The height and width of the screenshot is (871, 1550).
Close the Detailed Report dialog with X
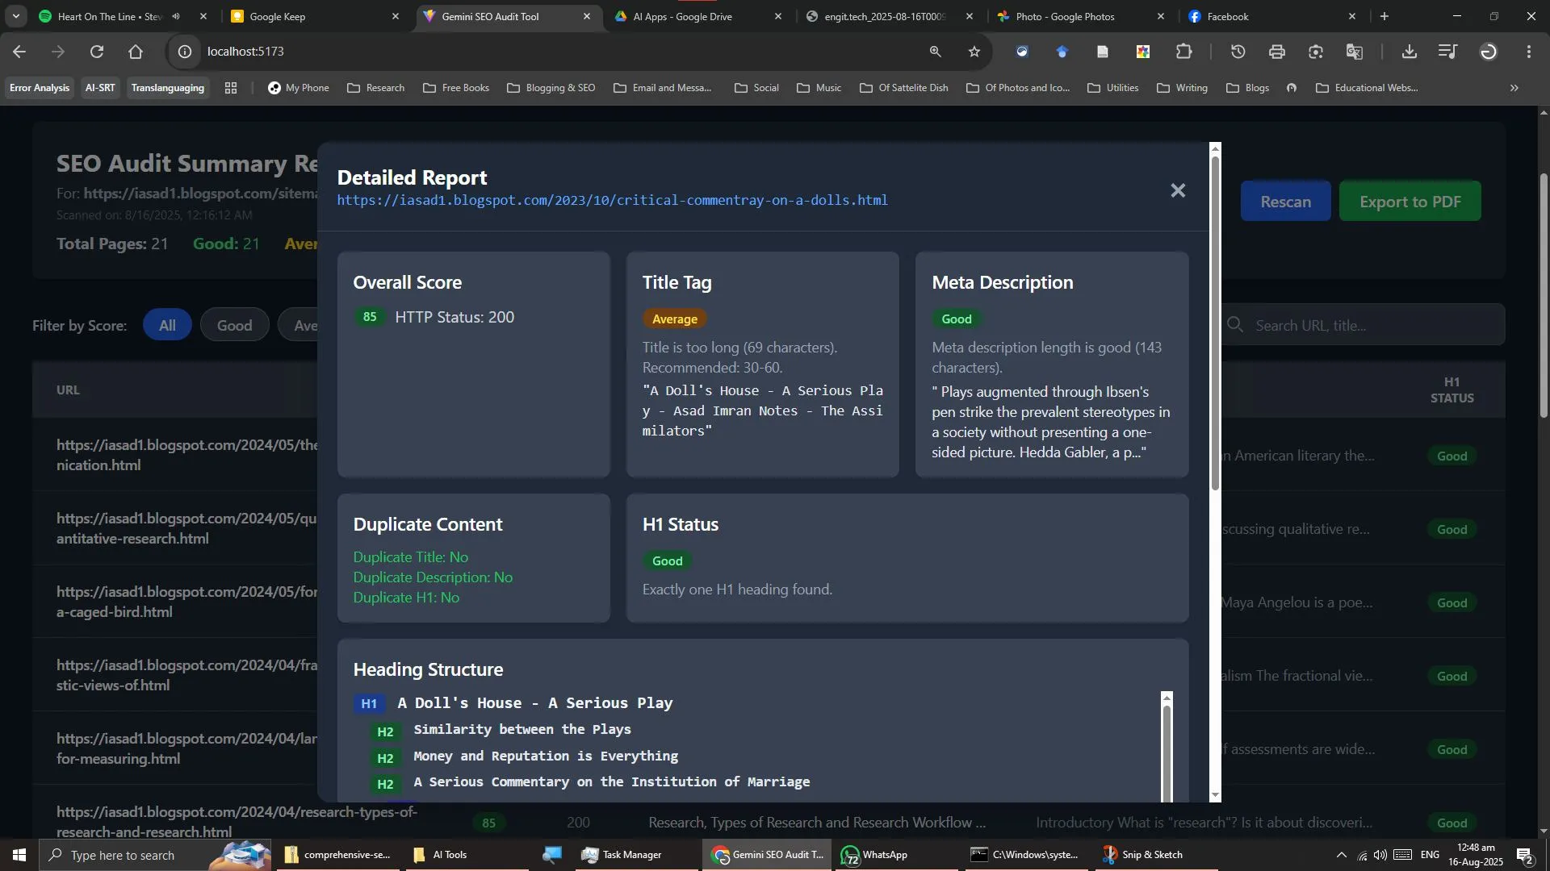coord(1178,190)
